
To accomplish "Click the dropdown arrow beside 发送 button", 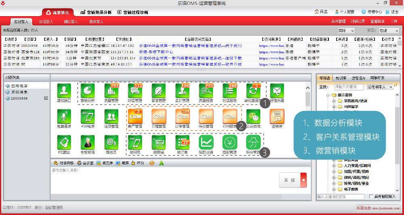I will [303, 180].
